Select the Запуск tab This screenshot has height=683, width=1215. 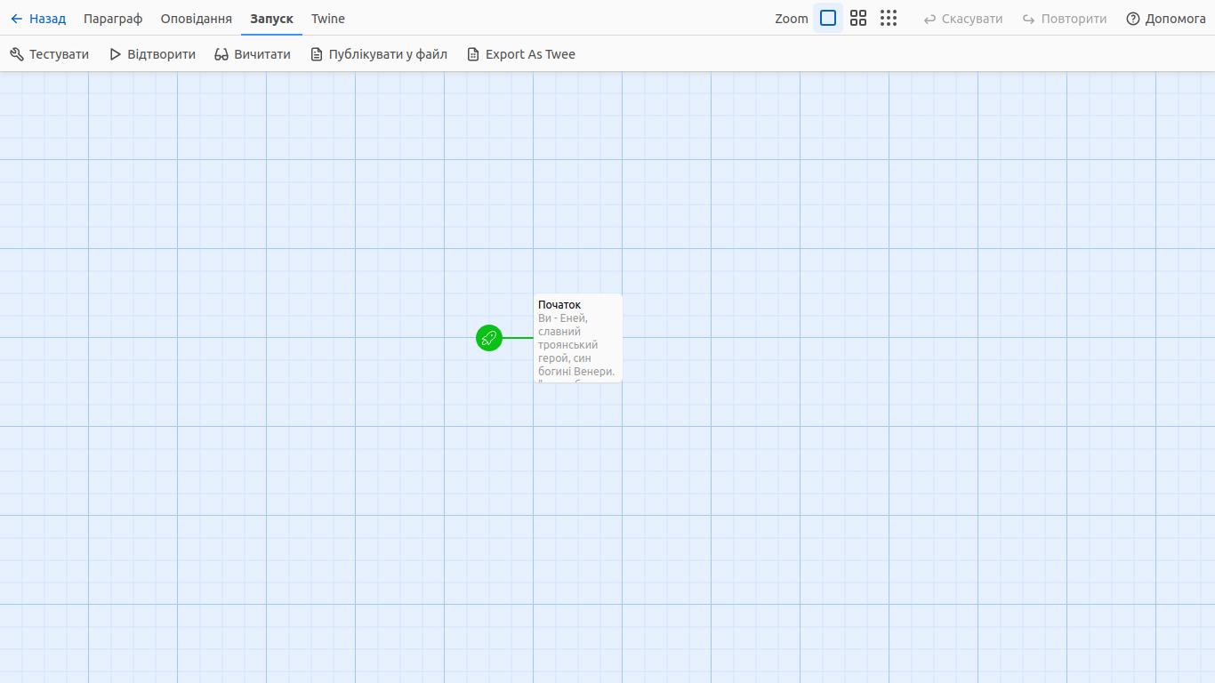pyautogui.click(x=271, y=19)
